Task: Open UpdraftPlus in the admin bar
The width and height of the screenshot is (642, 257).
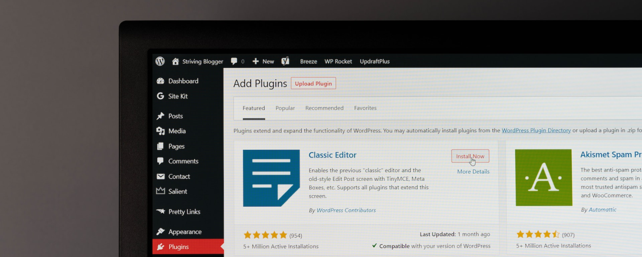Action: coord(375,61)
